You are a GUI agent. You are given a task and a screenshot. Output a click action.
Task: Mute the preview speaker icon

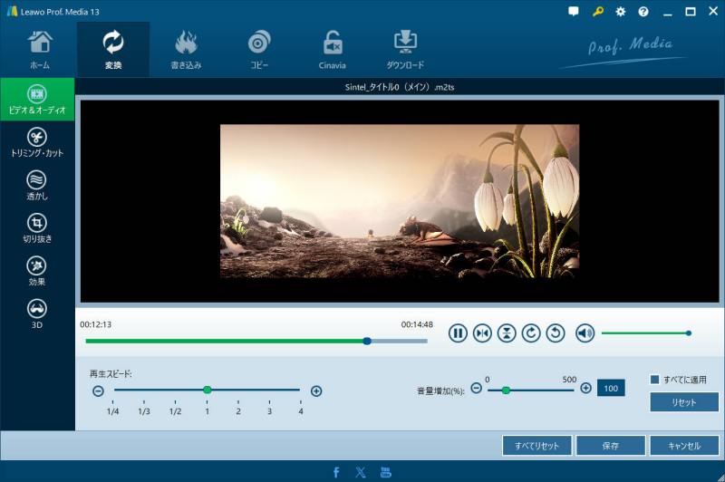coord(585,333)
